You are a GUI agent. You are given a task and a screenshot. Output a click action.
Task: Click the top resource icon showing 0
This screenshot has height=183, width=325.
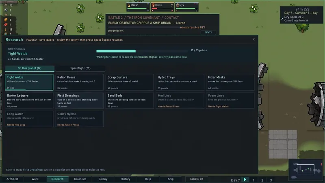tap(6, 15)
